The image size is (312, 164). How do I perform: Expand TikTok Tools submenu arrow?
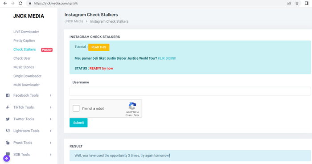pos(50,107)
